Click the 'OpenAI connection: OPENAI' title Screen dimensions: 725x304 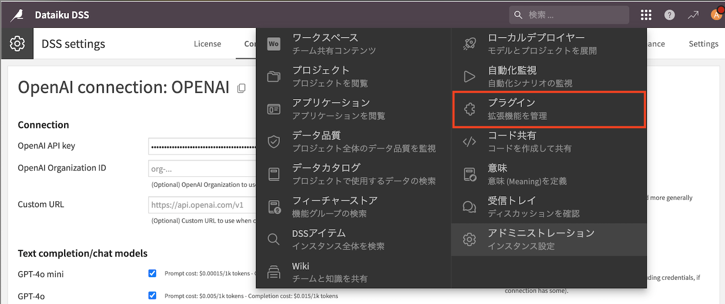point(124,87)
